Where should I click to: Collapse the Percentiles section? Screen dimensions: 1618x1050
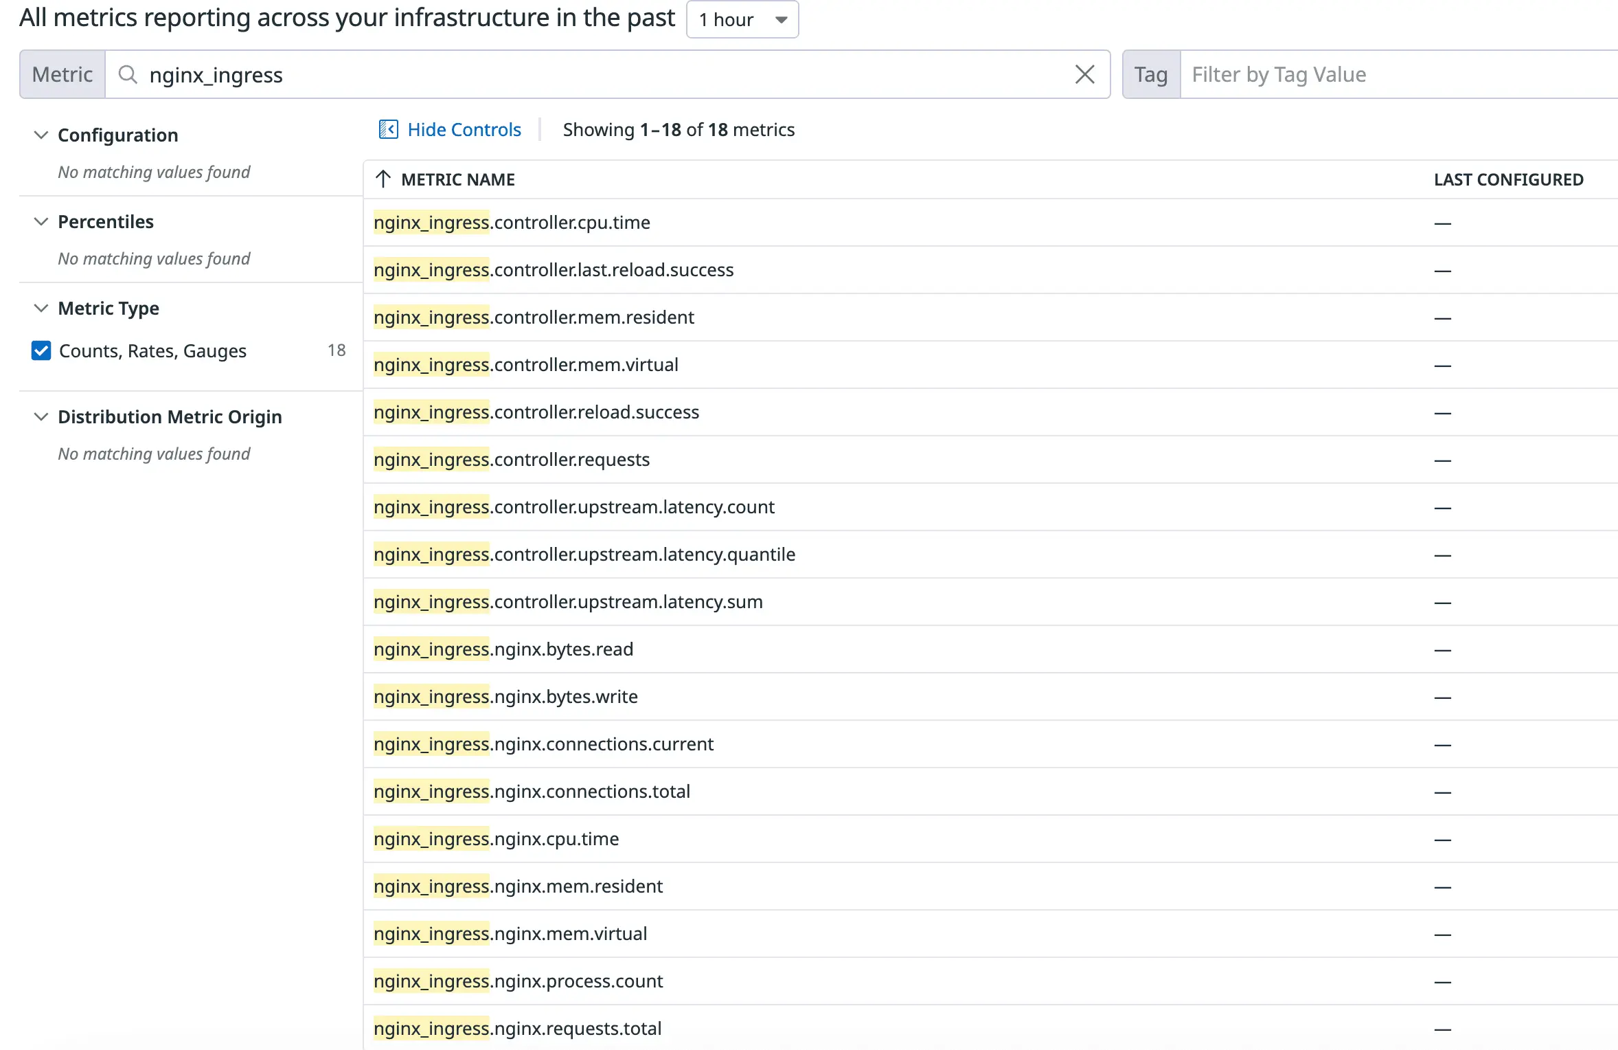point(41,221)
